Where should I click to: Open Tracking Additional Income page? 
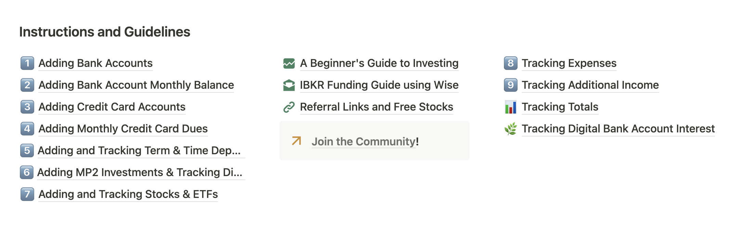click(x=590, y=85)
